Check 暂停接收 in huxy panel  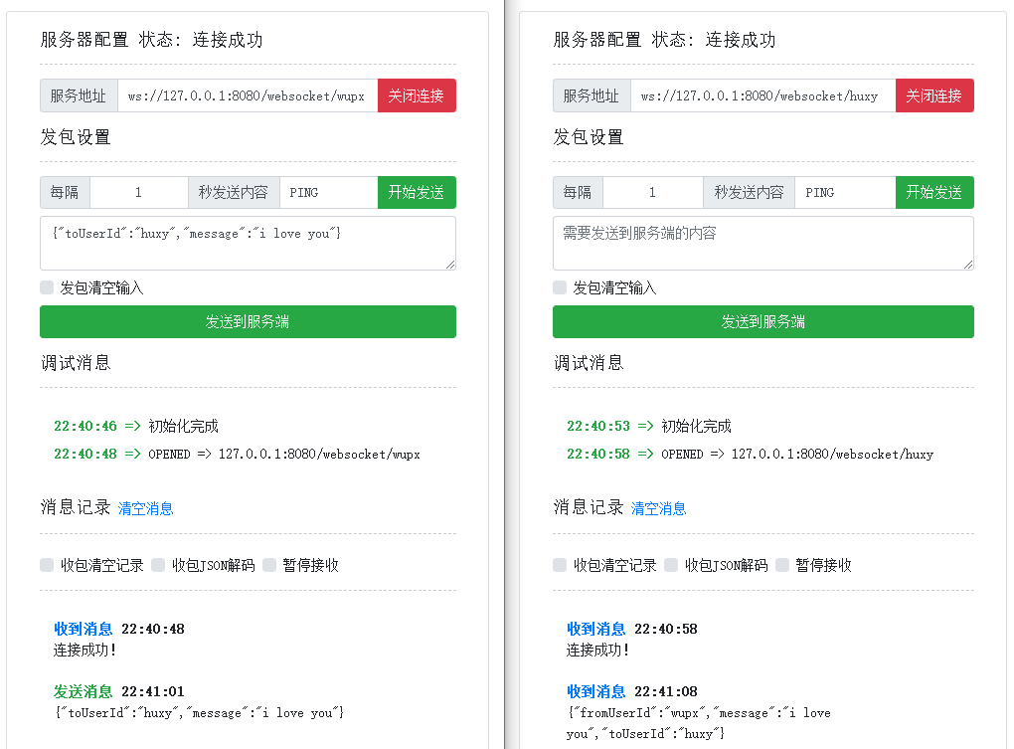click(x=781, y=565)
